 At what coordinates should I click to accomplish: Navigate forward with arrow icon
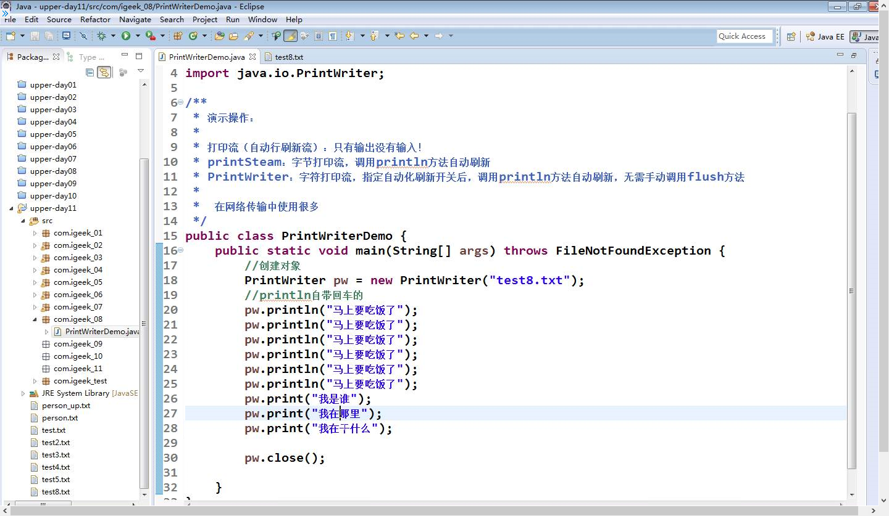point(438,36)
